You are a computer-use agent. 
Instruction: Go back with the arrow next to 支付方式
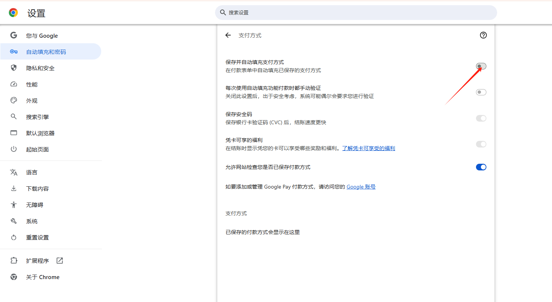tap(228, 35)
